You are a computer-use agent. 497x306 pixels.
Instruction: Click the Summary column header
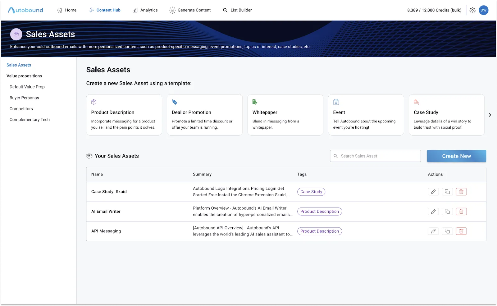[x=202, y=174]
